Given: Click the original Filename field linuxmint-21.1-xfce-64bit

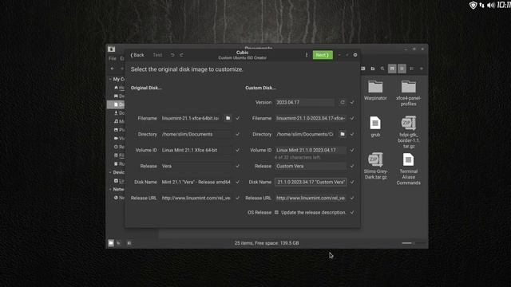Looking at the screenshot, I should [190, 118].
